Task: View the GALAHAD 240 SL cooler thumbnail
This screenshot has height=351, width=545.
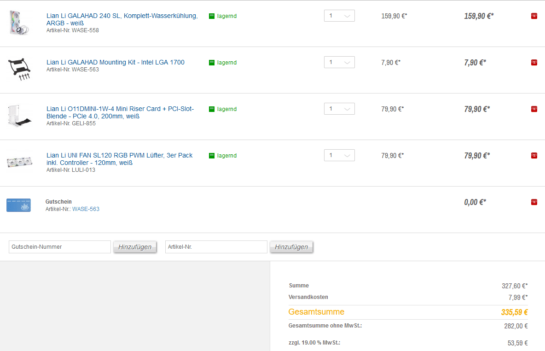Action: click(19, 23)
